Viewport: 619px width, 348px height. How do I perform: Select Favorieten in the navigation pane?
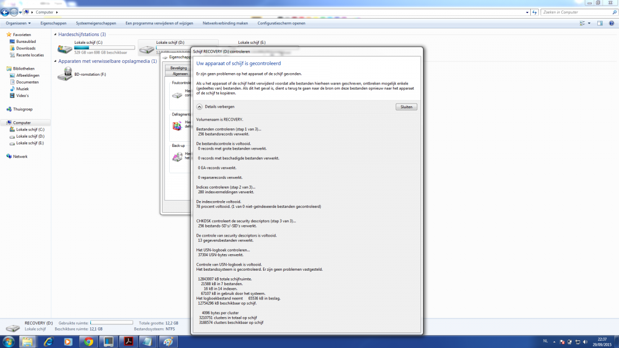point(22,35)
